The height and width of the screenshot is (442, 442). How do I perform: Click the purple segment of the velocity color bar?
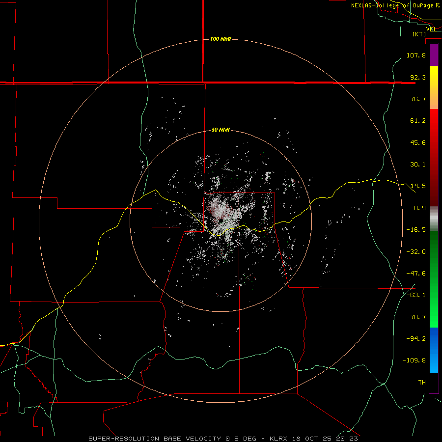pyautogui.click(x=434, y=55)
